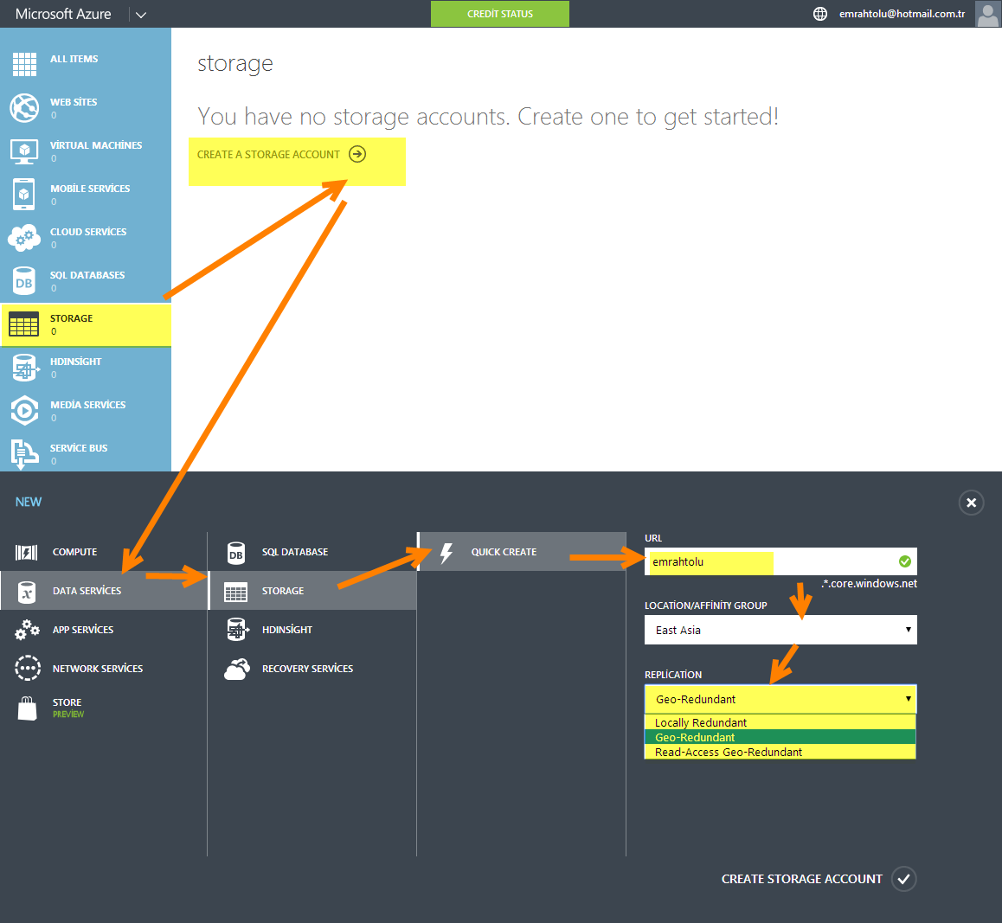Viewport: 1002px width, 923px height.
Task: Open the Replication Geo-Redundant dropdown
Action: pos(780,700)
